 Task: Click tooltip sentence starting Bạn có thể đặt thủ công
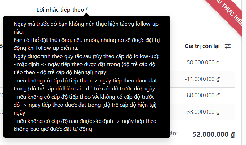pos(87,44)
